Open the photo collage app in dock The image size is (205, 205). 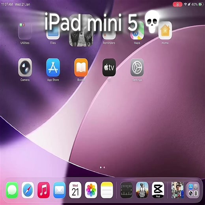tap(177, 190)
